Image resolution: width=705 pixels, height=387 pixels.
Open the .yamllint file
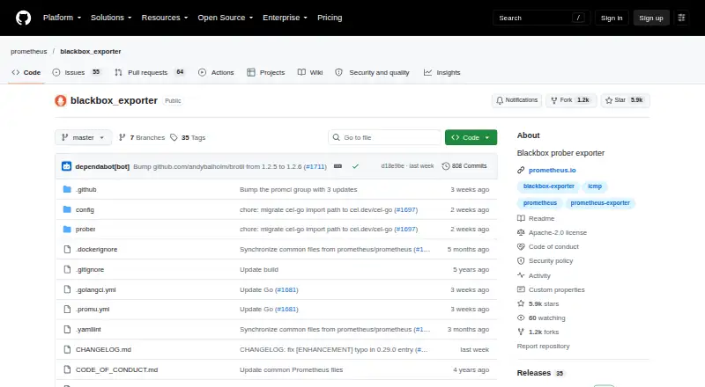tap(88, 329)
